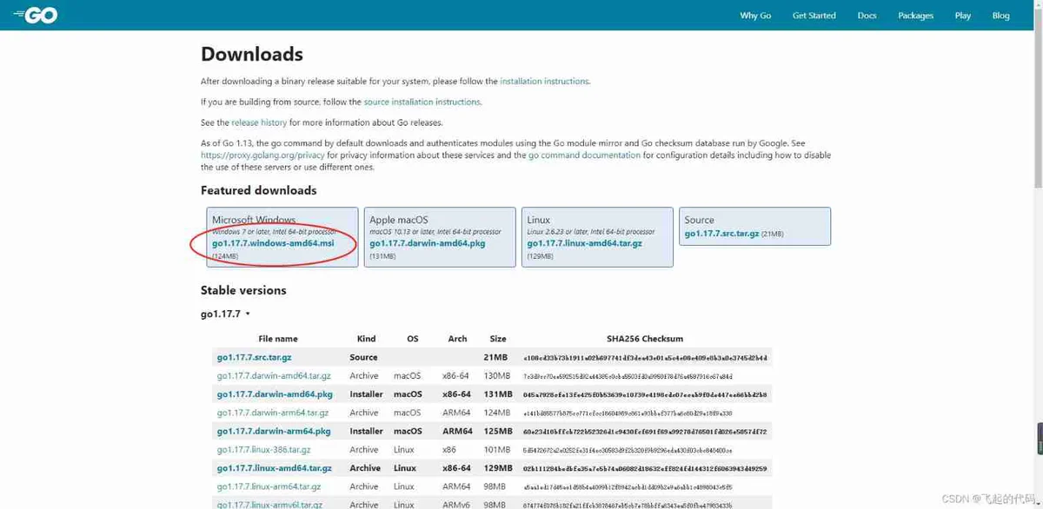The width and height of the screenshot is (1043, 509).
Task: Open the installation instructions link
Action: pyautogui.click(x=544, y=82)
